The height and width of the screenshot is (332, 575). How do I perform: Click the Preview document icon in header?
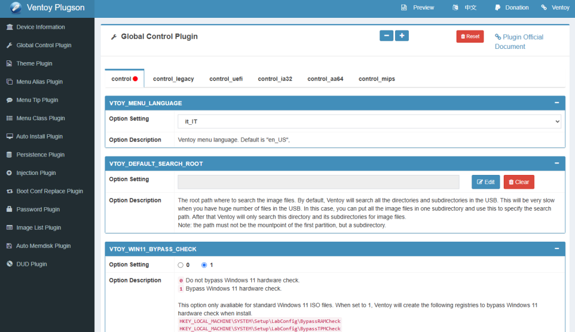coord(404,7)
